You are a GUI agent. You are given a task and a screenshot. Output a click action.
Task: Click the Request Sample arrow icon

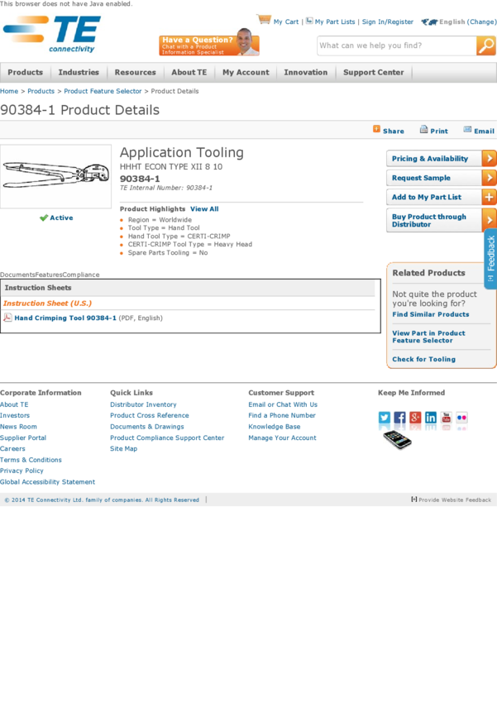(489, 178)
